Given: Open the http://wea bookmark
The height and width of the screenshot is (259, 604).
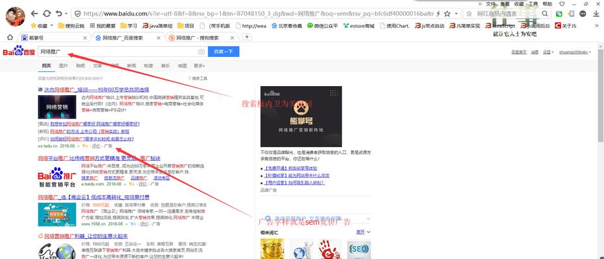Looking at the screenshot, I should tap(251, 26).
